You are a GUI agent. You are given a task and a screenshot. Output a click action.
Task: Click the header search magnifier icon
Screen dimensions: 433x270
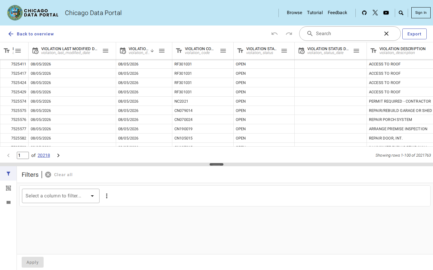(401, 13)
